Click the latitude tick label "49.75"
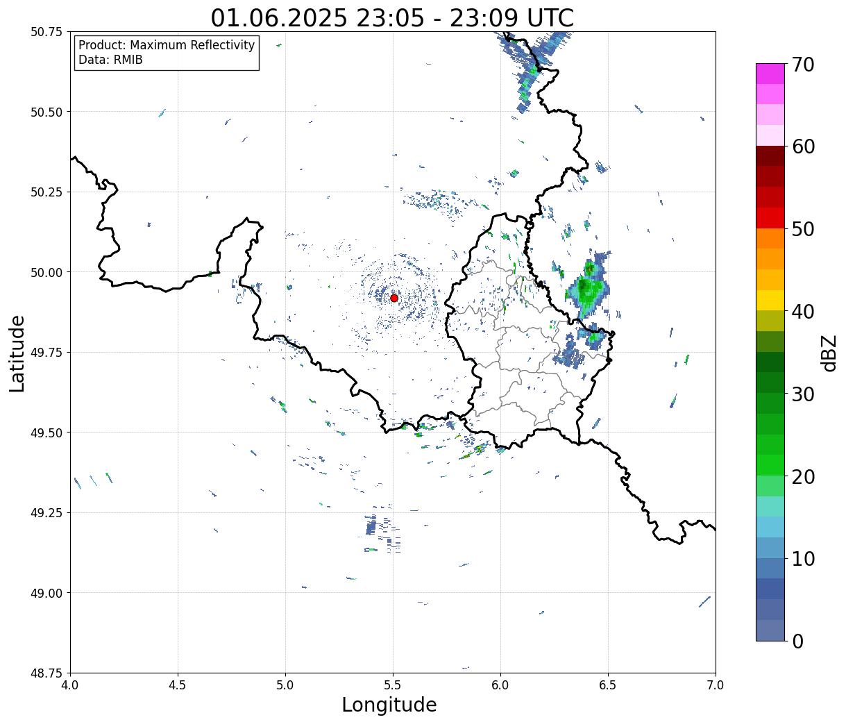This screenshot has width=846, height=722. point(46,353)
